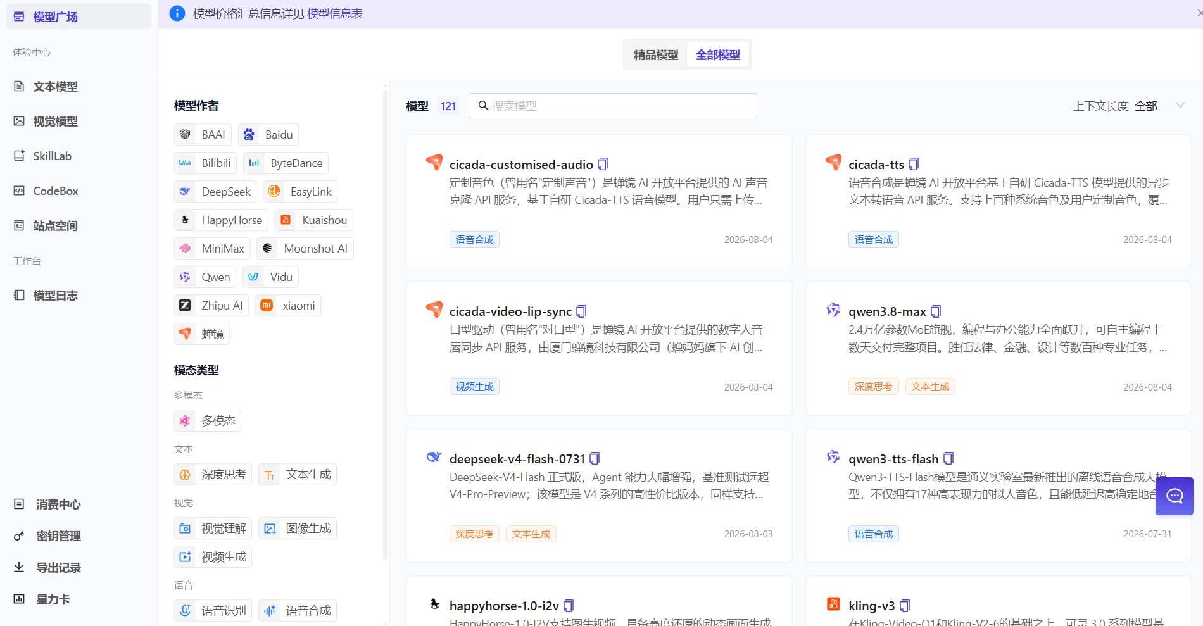Click the info icon in the banner
This screenshot has height=626, width=1203.
pos(177,13)
